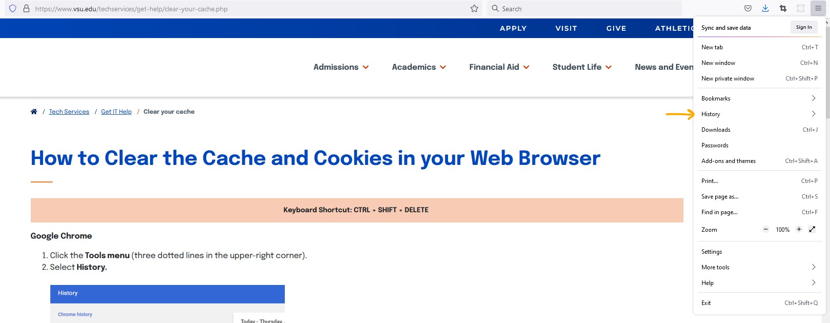
Task: Click the site lock padlock icon
Action: 26,8
